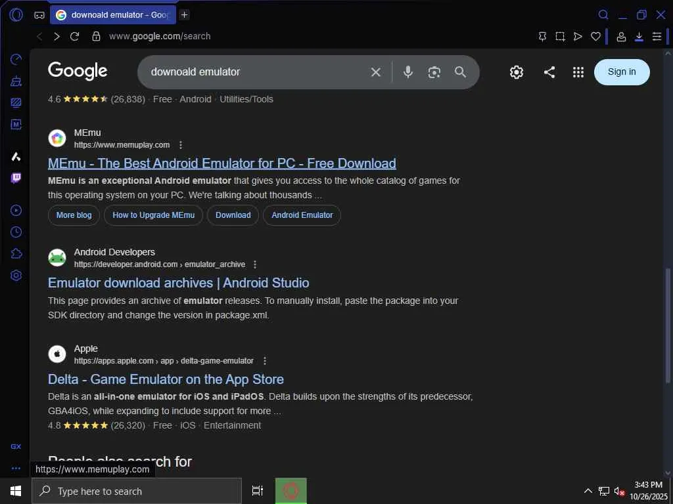This screenshot has width=673, height=504.
Task: Click the Windows taskbar search box
Action: pos(137,491)
